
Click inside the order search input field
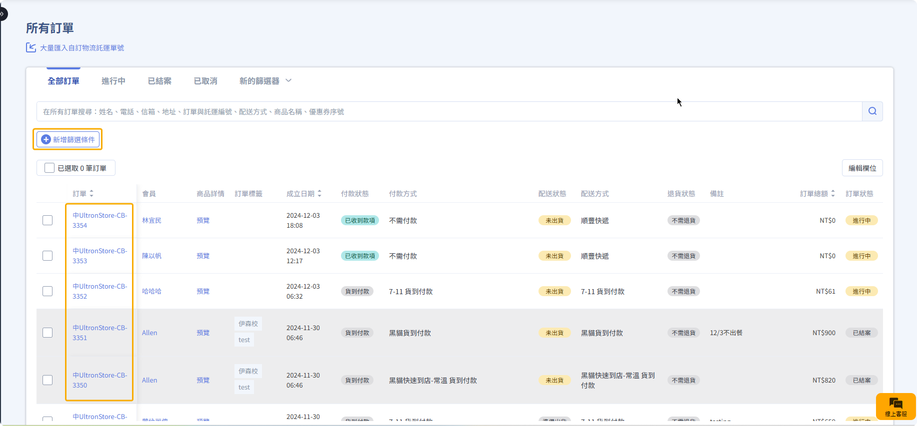click(449, 111)
